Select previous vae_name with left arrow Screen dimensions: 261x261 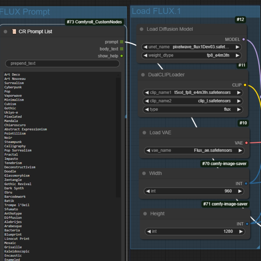coord(148,151)
